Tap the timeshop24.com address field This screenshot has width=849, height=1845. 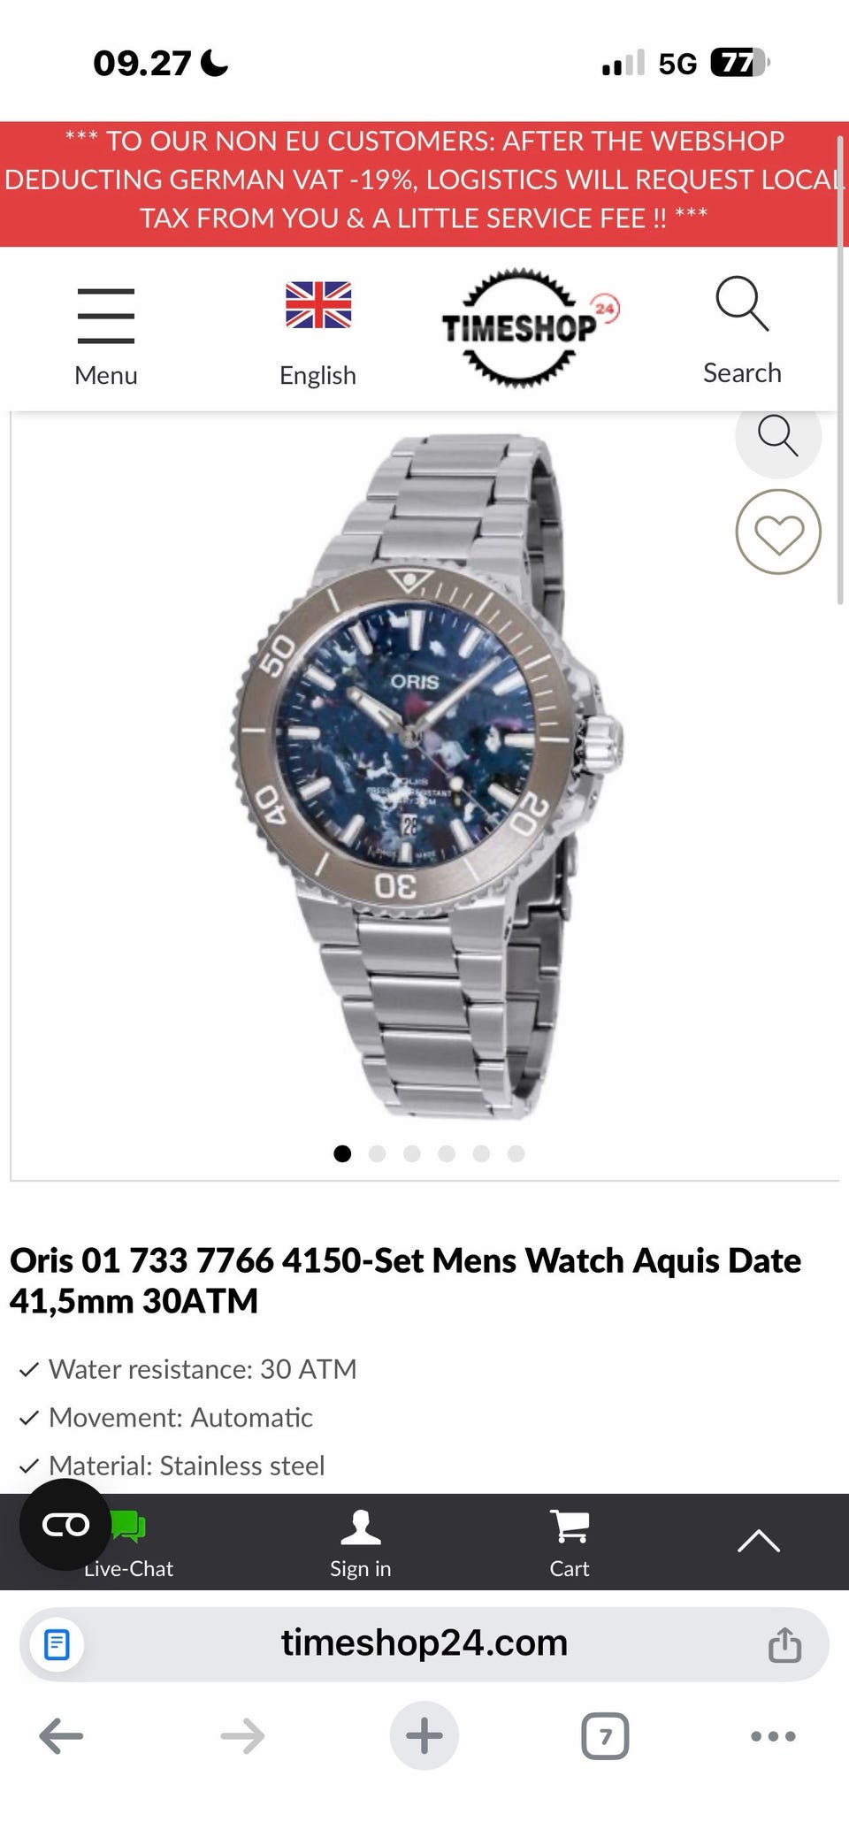pos(424,1644)
